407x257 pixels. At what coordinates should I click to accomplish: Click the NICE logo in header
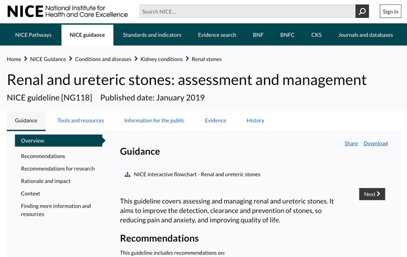pos(67,12)
